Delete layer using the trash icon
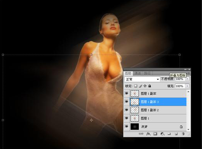The width and height of the screenshot is (202, 149). (x=183, y=134)
